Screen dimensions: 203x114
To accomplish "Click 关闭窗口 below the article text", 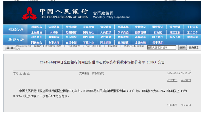I will 186,105.
